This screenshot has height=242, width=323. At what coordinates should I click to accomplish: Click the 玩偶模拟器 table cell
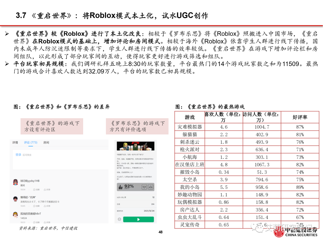[190, 202]
